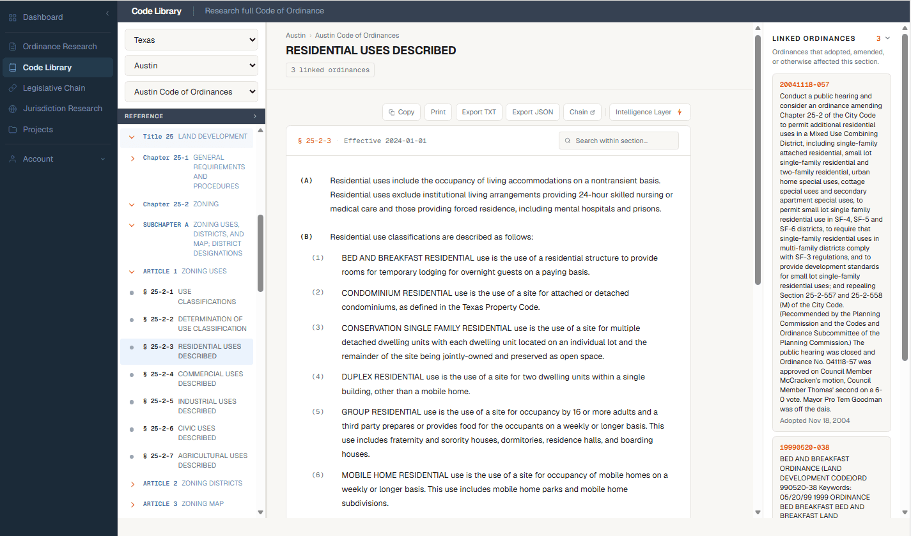911x536 pixels.
Task: Select Code Library header tab
Action: pos(156,11)
